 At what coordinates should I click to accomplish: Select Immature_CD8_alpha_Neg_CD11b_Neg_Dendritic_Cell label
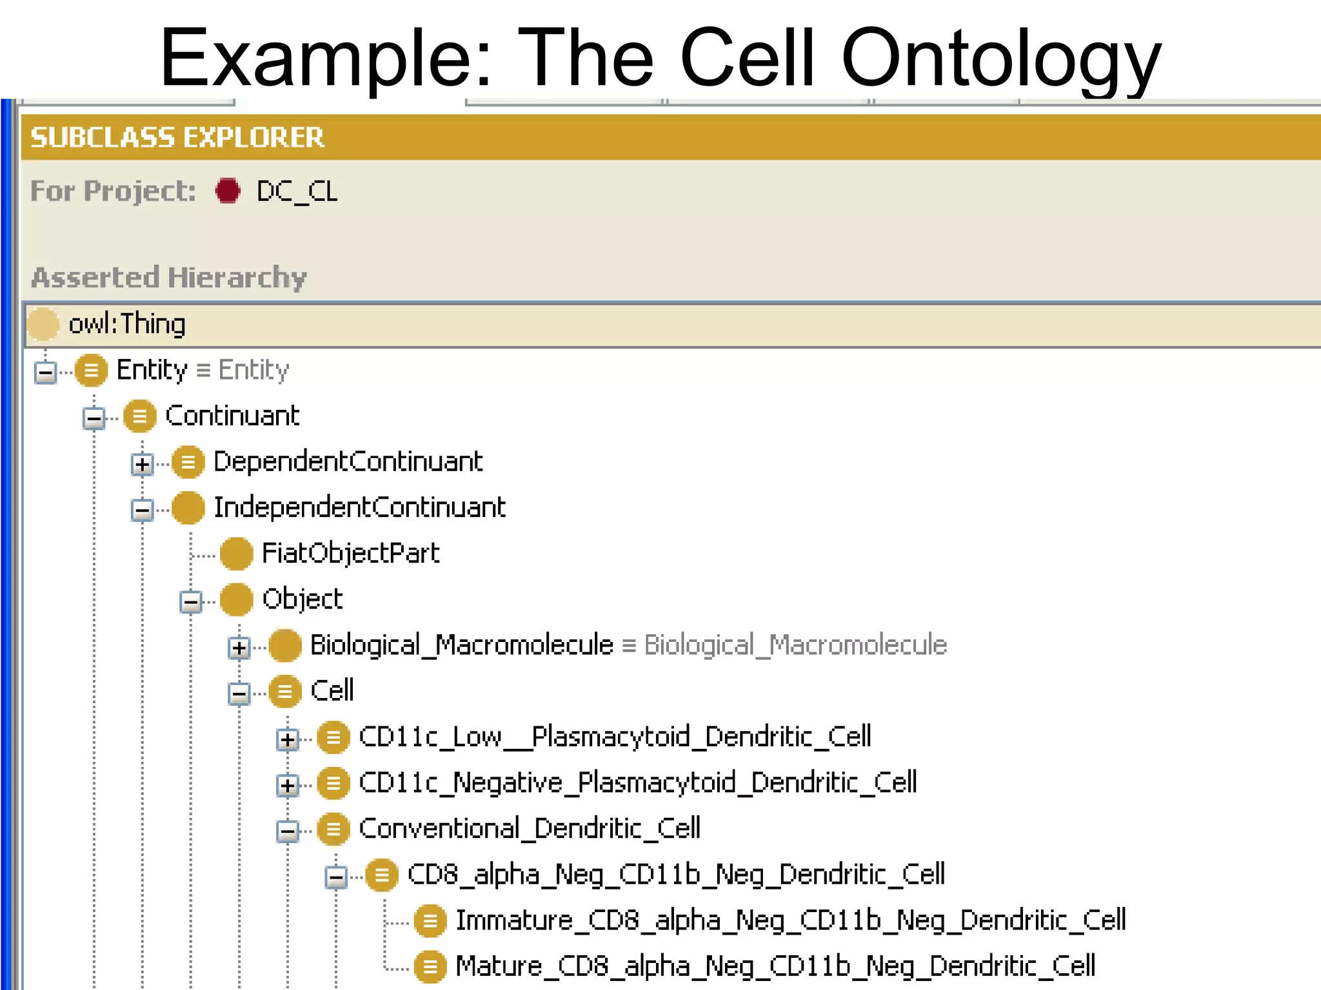pyautogui.click(x=791, y=920)
